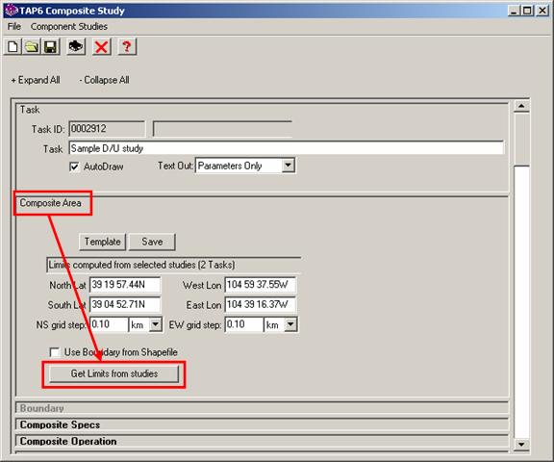
Task: Open the EW grid step units dropdown
Action: point(290,324)
